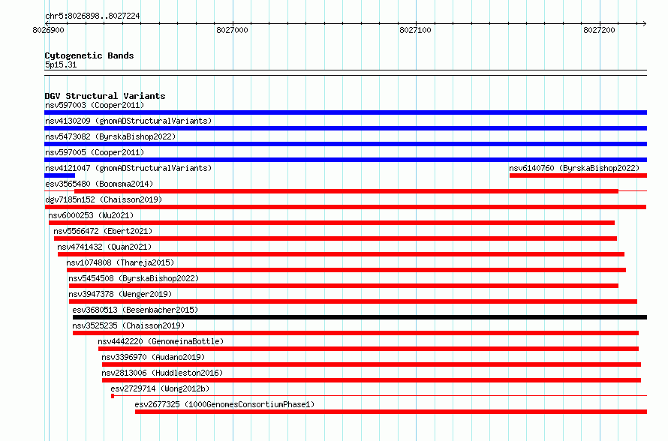Click the red bar of esv3565480
The height and width of the screenshot is (441, 668).
click(346, 191)
